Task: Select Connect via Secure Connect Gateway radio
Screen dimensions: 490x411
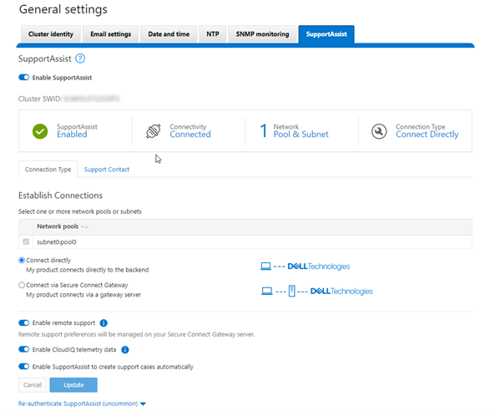Action: click(x=22, y=285)
